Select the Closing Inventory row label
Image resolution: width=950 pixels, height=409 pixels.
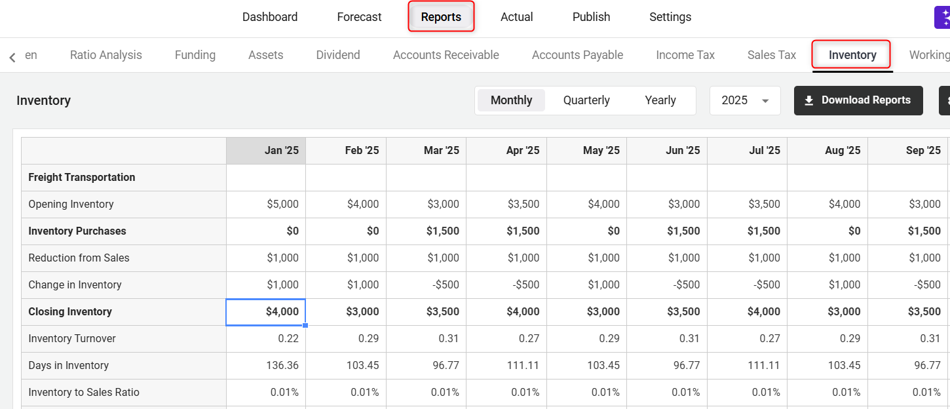tap(124, 312)
